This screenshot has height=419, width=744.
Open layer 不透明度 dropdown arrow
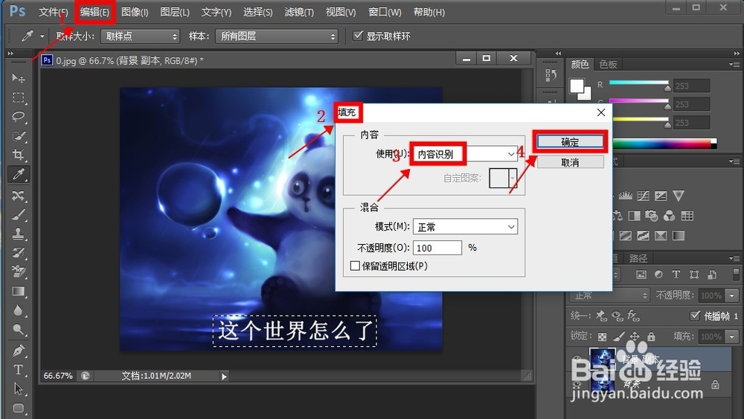732,295
